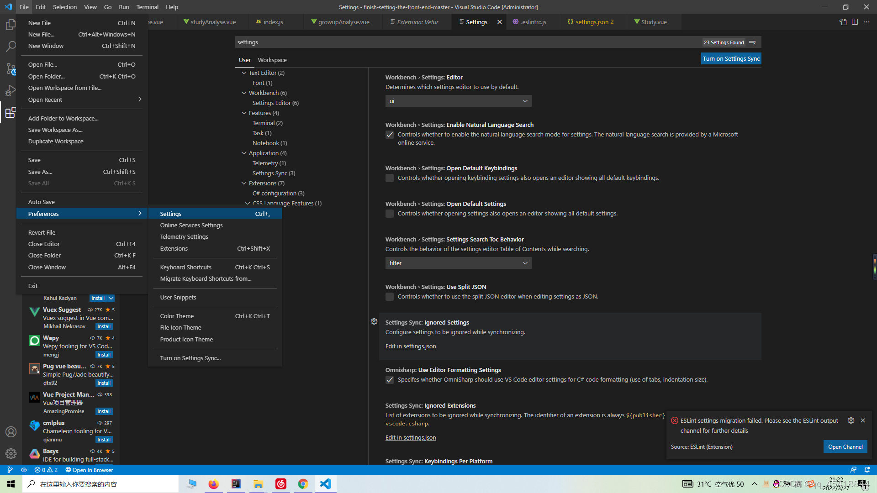Enable Use Split JSON checkbox

tap(390, 297)
